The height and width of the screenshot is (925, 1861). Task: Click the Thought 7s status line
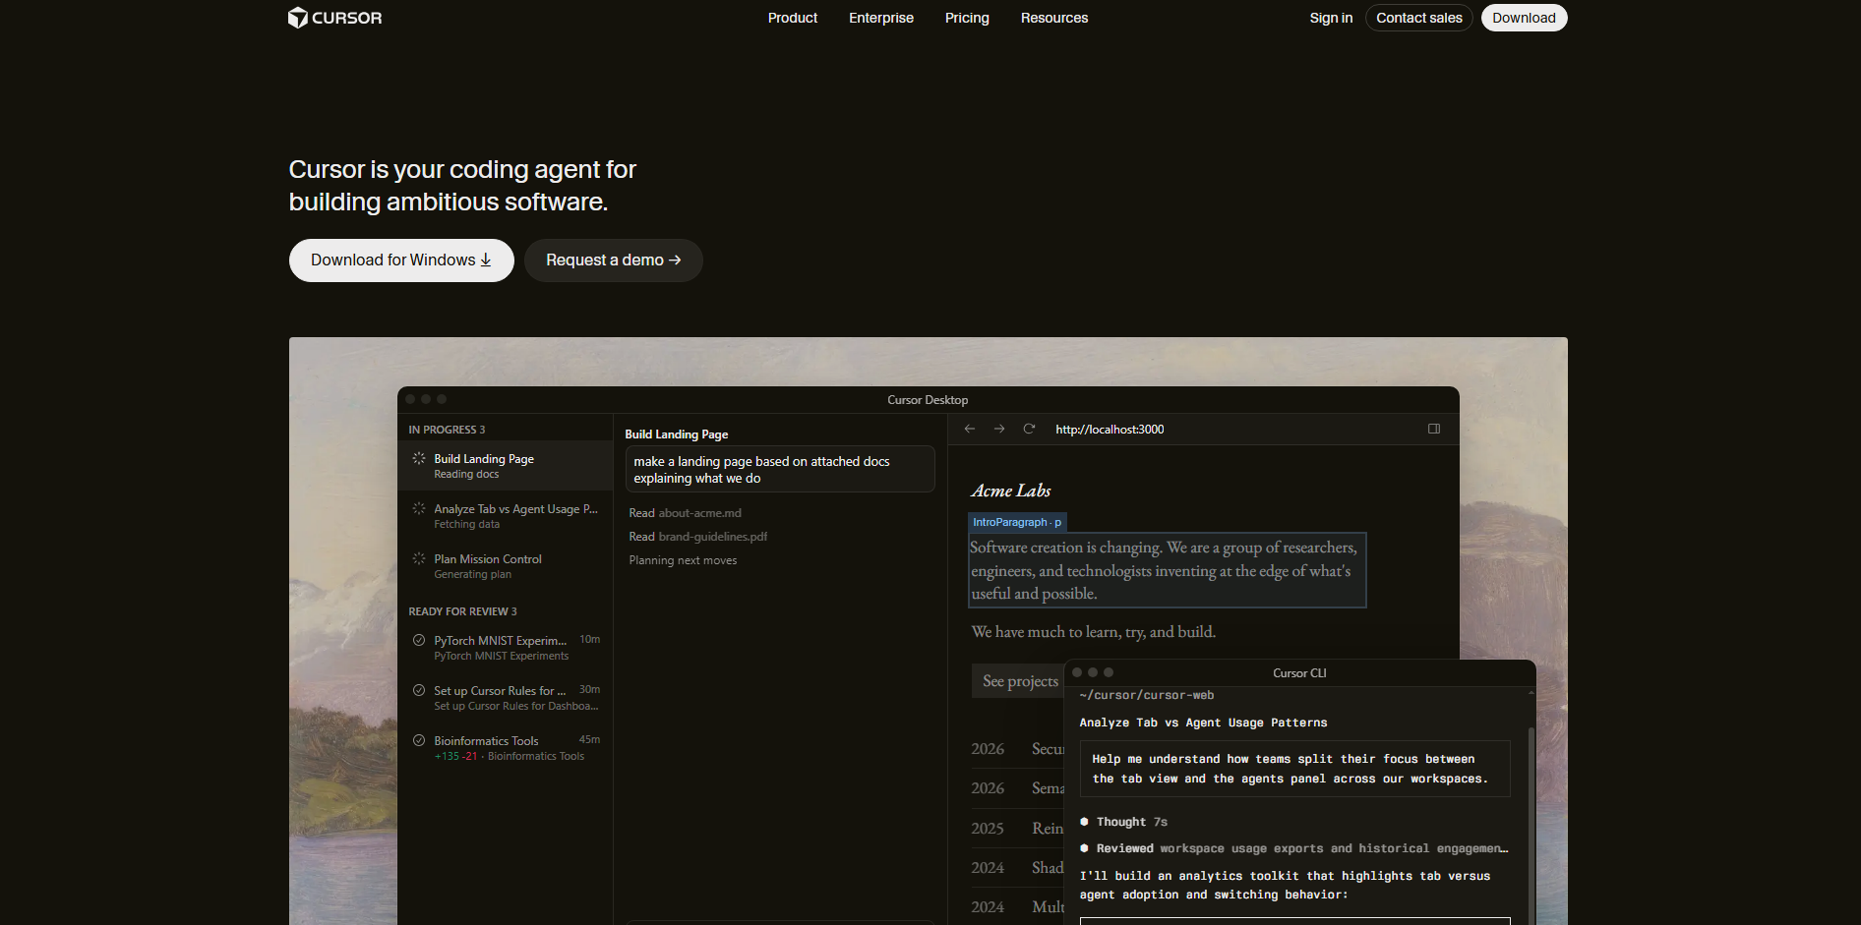tap(1124, 822)
